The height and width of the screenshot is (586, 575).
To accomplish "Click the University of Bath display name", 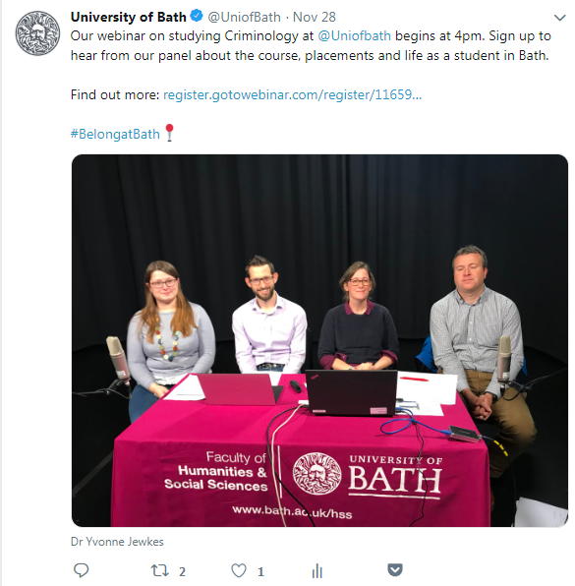I will click(x=128, y=17).
